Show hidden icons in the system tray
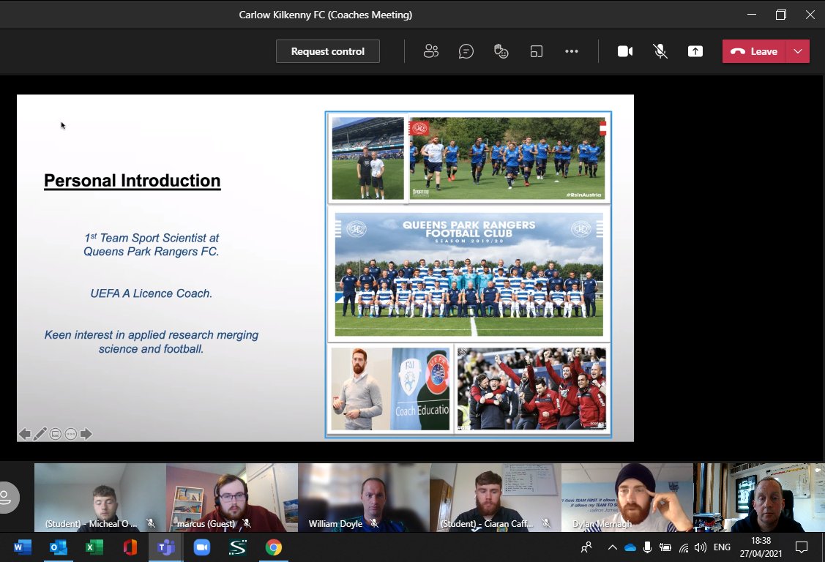The image size is (825, 562). pos(612,547)
